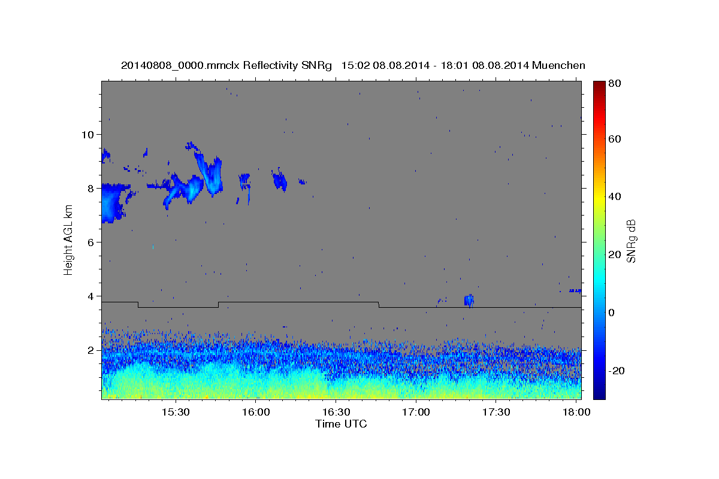This screenshot has width=719, height=479.
Task: Click the plot title text beginning '20140808_0000.mmclx'
Action: point(353,65)
